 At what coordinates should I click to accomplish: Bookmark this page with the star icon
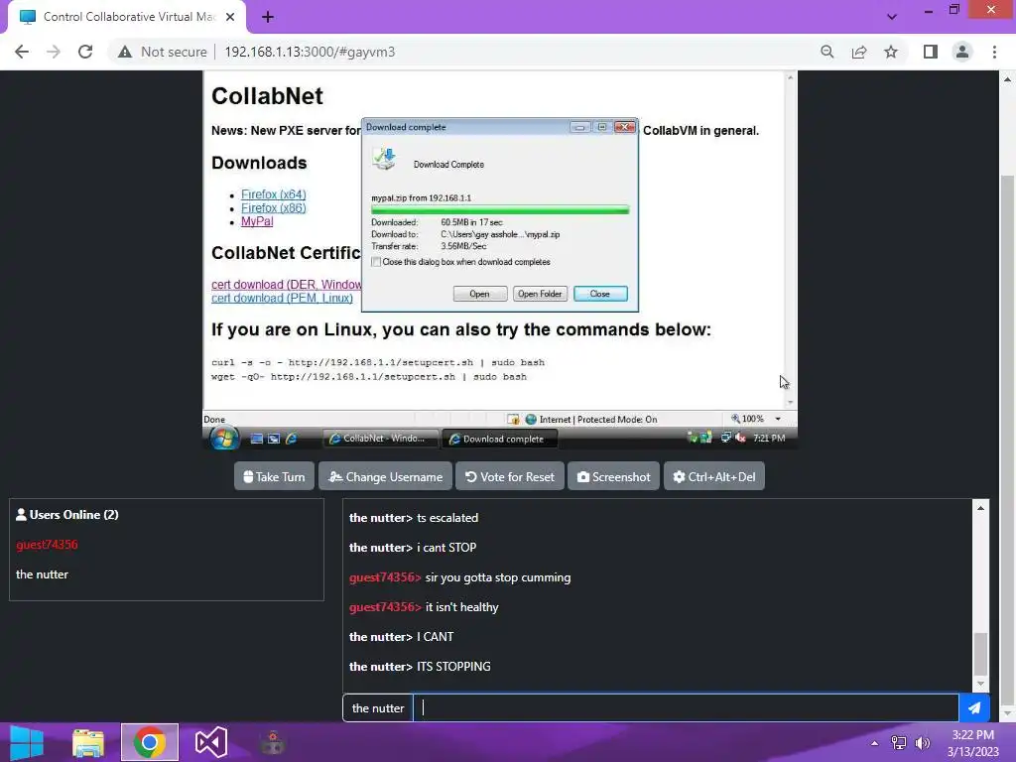point(891,52)
